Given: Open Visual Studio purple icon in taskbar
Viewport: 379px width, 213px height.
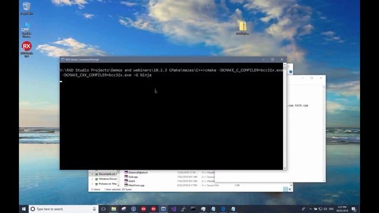Looking at the screenshot, I should 174,209.
